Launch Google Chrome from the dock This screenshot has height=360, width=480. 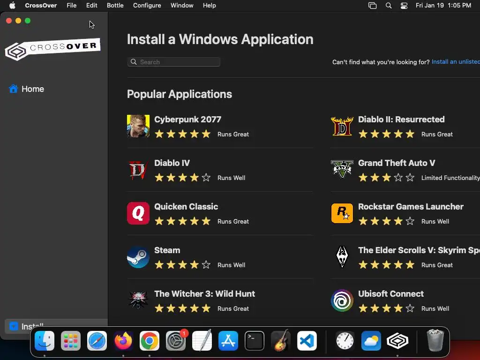[x=150, y=341]
